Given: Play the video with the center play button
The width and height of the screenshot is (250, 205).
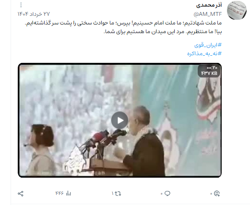Looking at the screenshot, I should 119,121.
